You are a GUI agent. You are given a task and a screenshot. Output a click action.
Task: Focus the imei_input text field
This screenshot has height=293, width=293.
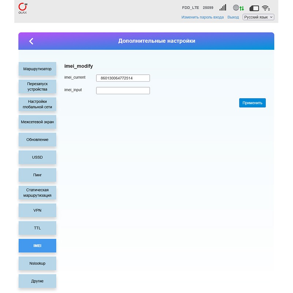123,90
